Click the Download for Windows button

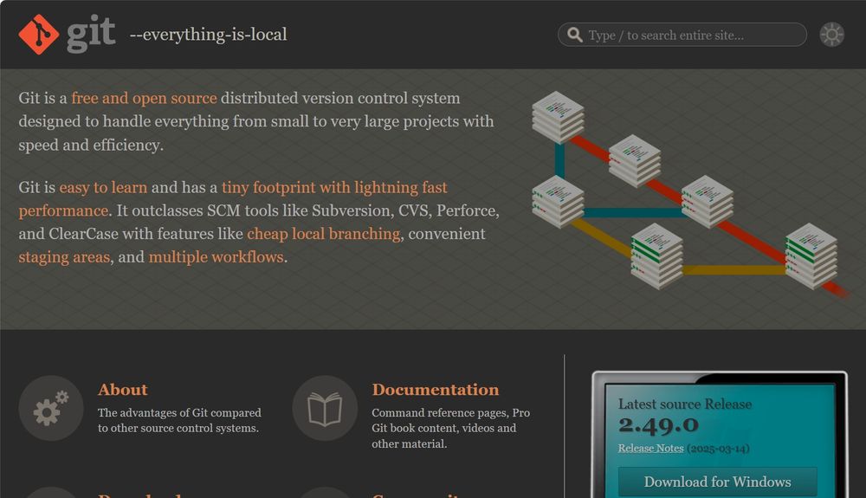pyautogui.click(x=717, y=482)
